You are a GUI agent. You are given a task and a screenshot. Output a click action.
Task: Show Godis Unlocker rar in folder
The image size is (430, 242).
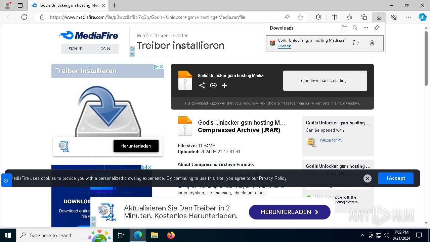356,43
